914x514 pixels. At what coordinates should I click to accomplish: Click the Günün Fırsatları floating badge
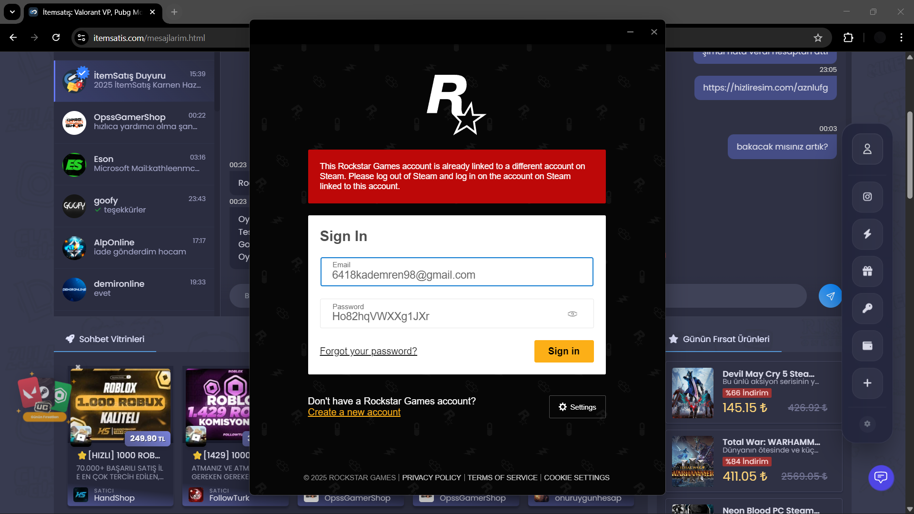click(44, 399)
